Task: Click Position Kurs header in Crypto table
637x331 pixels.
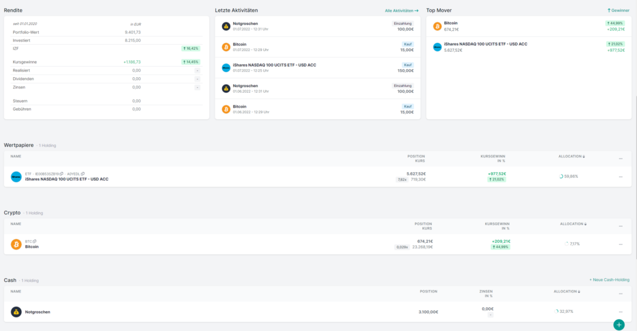Action: [x=423, y=226]
